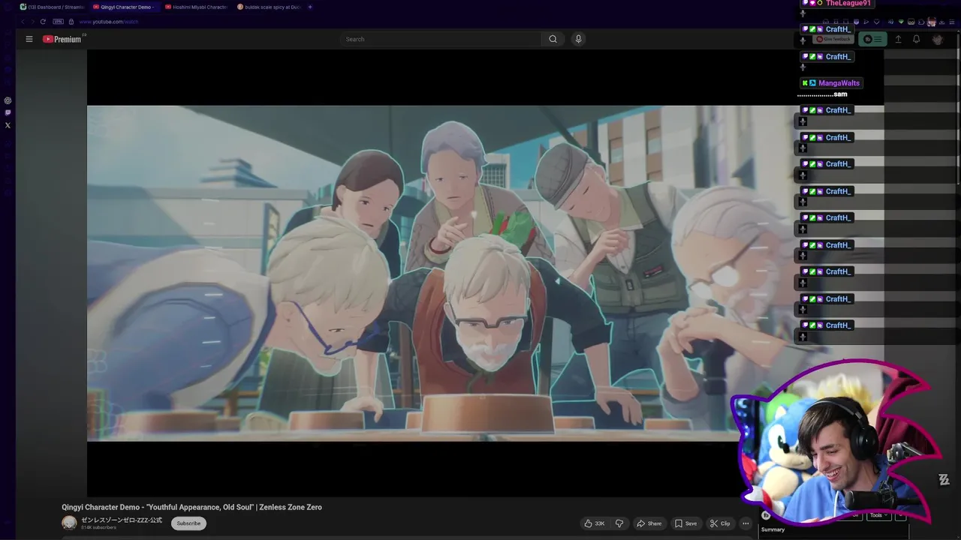Click the search magnifier button

(x=553, y=39)
